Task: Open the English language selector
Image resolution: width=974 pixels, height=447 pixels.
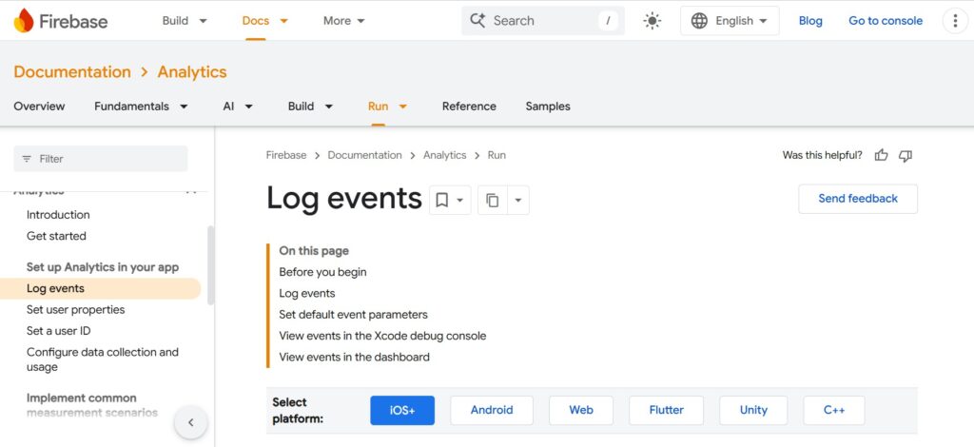Action: coord(730,21)
